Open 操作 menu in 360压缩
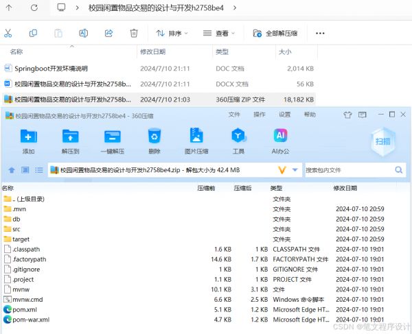 click(260, 115)
